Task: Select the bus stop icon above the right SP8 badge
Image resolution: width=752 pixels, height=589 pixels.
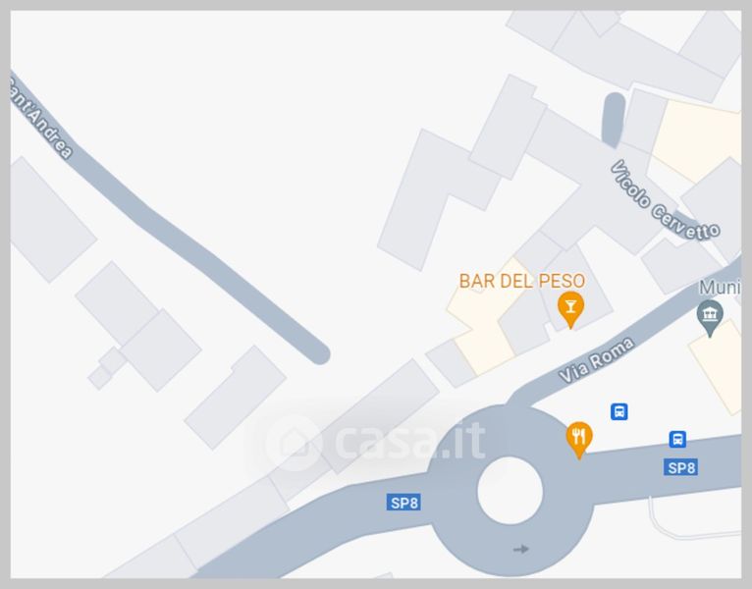Action: (x=677, y=439)
